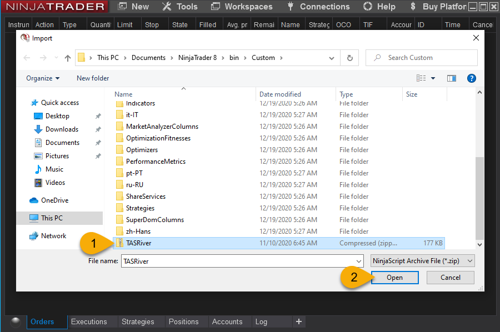Expand the address bar path history dropdown

point(332,58)
